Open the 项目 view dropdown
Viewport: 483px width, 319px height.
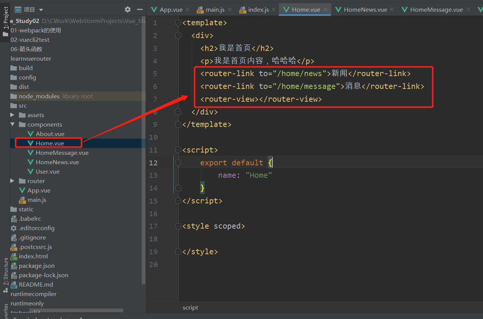click(29, 9)
